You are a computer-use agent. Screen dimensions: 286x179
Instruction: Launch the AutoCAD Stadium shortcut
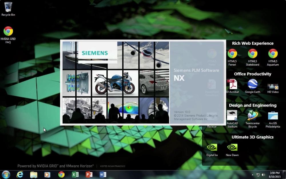232,119
